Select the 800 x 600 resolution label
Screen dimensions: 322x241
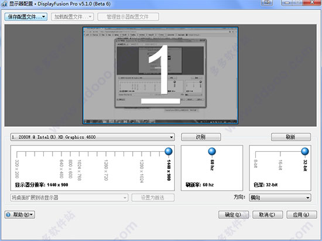(70, 169)
